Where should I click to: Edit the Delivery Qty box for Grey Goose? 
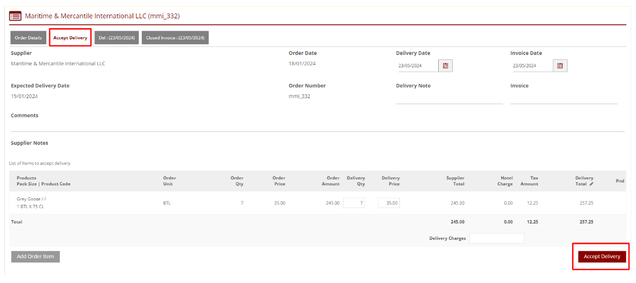[354, 203]
